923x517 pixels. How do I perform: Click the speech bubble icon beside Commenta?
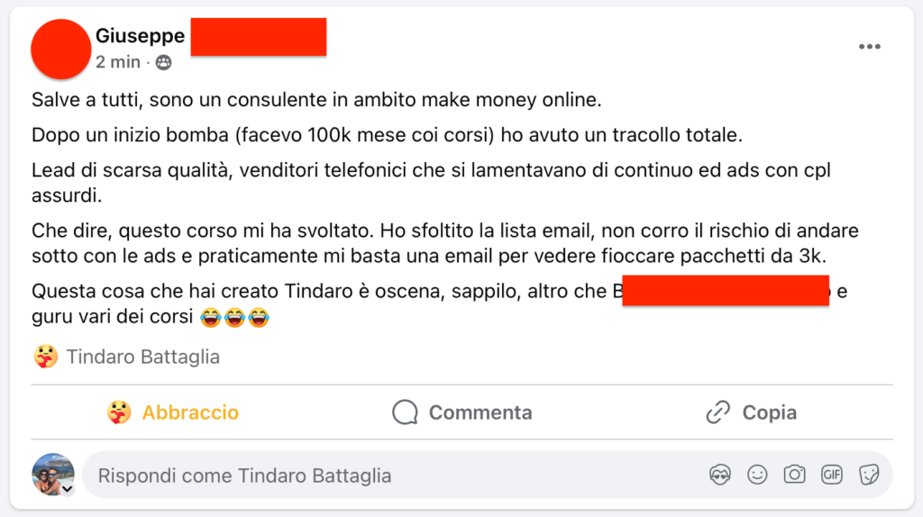click(x=405, y=413)
